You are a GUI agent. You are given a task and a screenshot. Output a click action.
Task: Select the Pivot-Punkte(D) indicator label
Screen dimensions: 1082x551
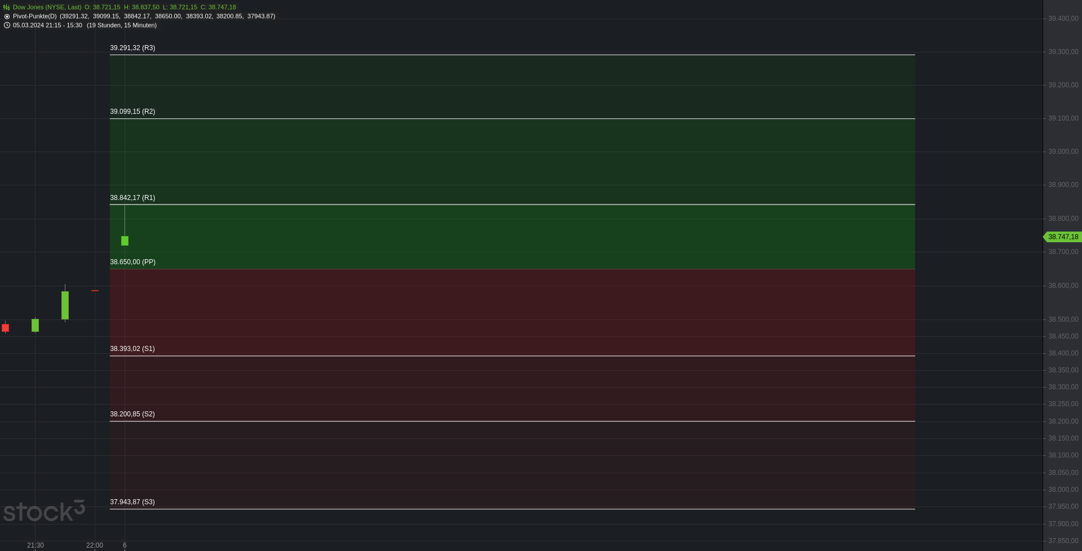[35, 16]
